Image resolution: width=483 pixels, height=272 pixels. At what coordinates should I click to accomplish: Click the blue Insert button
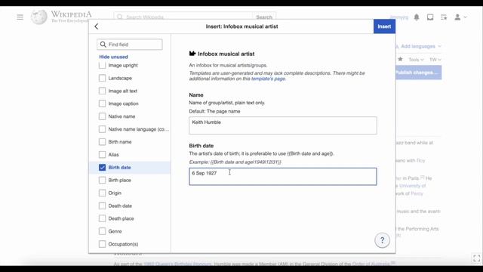coord(384,26)
